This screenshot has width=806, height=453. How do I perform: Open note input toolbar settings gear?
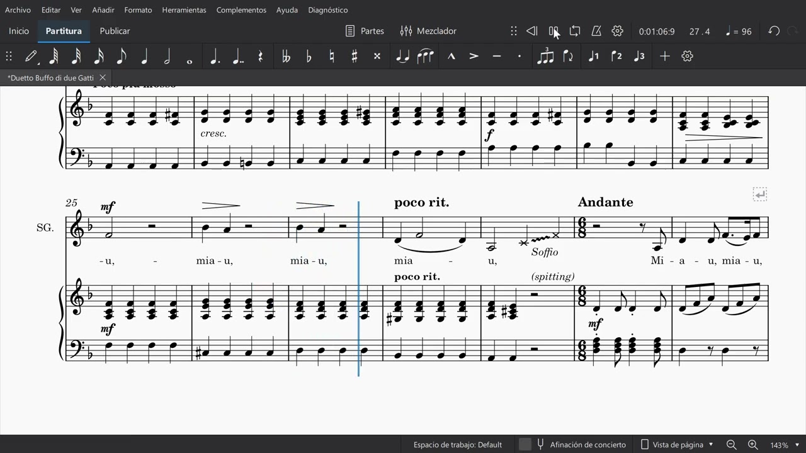[x=687, y=56]
